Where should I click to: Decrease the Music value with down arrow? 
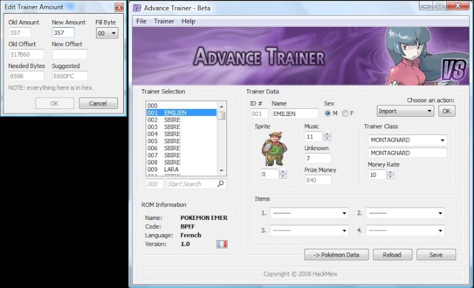[327, 139]
